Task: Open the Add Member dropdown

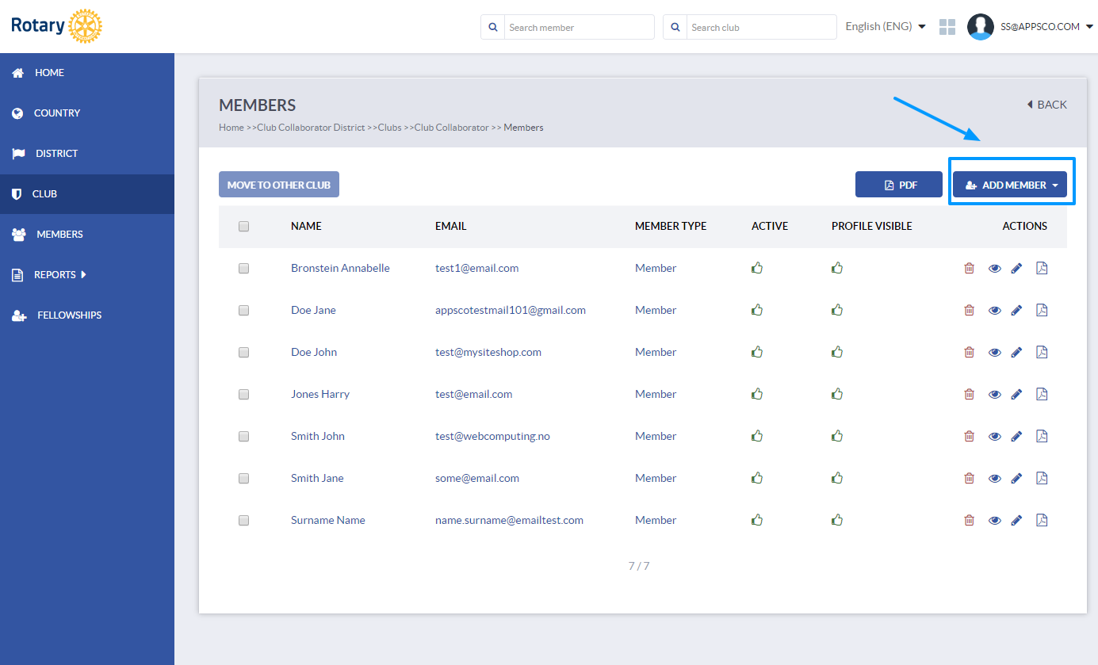Action: pyautogui.click(x=1010, y=185)
